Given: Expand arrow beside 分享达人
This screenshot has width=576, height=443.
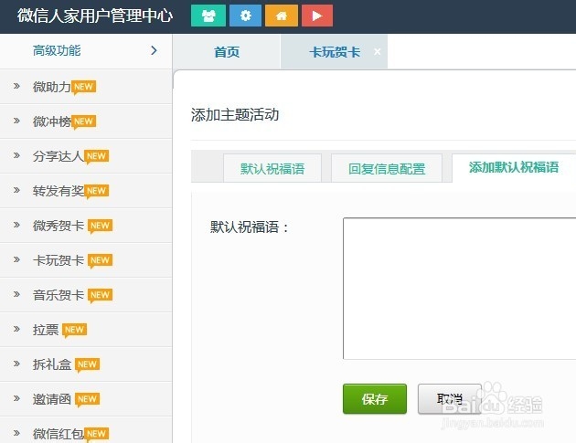Looking at the screenshot, I should [x=16, y=155].
